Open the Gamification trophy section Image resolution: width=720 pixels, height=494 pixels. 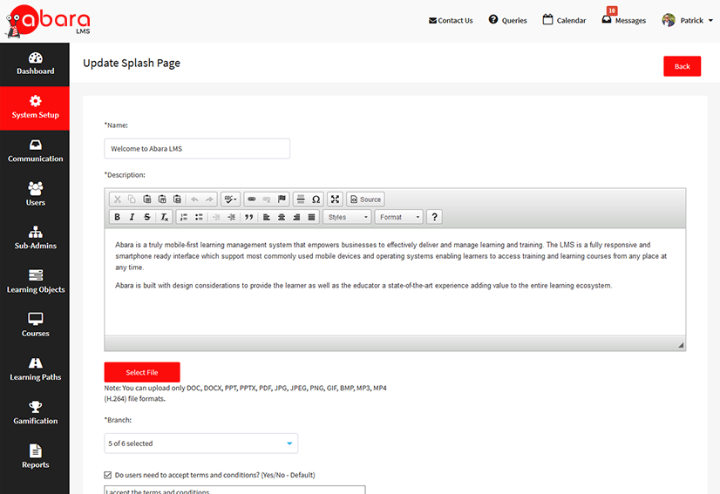click(35, 414)
